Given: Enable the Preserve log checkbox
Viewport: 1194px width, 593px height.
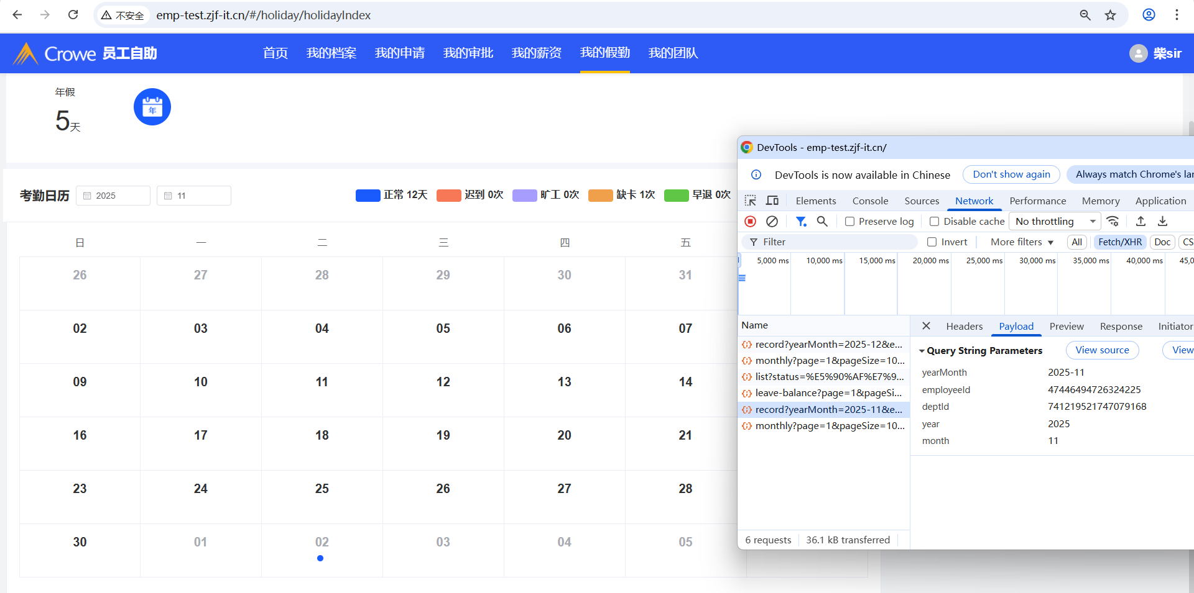Looking at the screenshot, I should pos(849,222).
